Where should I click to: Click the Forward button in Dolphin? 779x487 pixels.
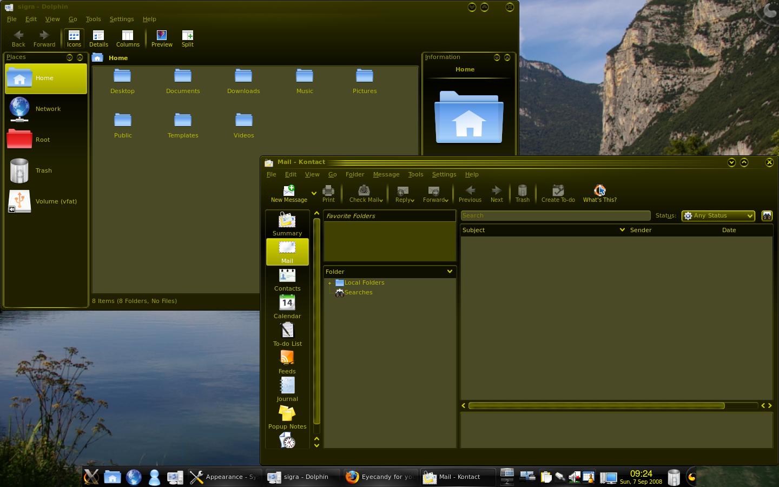tap(44, 39)
